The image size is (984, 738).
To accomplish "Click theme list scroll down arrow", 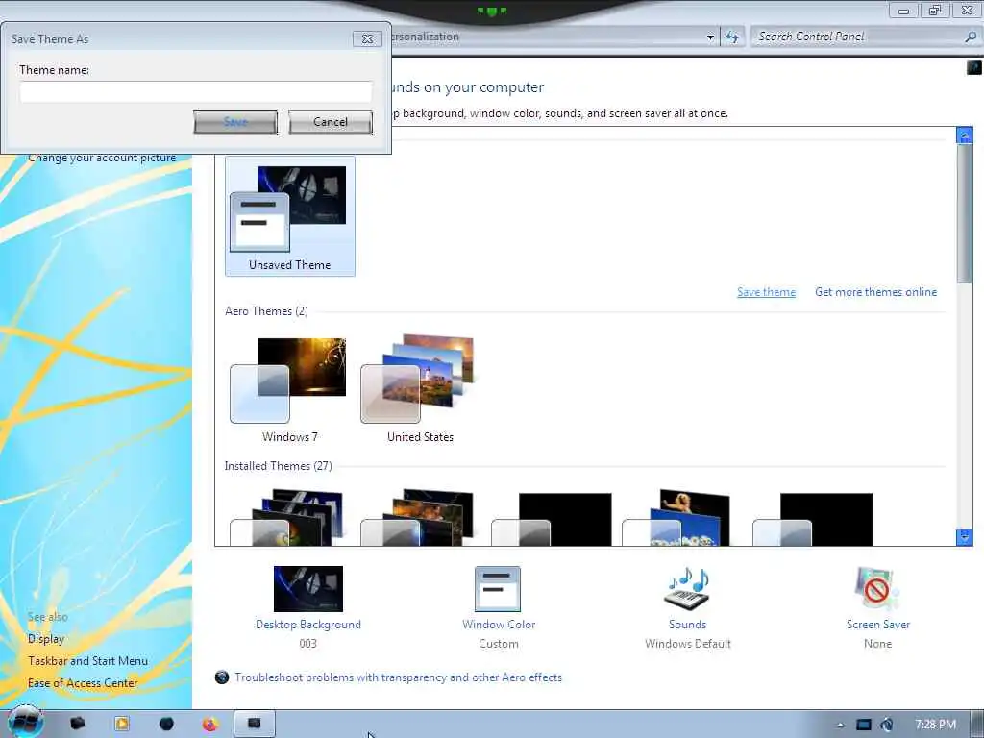I will 965,537.
